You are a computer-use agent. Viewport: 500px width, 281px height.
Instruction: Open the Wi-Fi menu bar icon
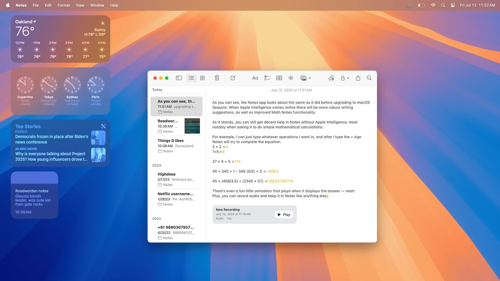pyautogui.click(x=433, y=5)
